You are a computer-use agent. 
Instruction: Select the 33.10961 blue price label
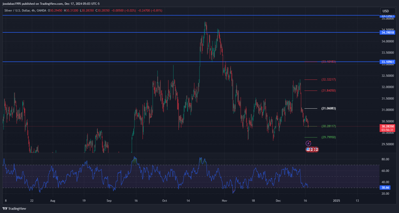click(388, 62)
